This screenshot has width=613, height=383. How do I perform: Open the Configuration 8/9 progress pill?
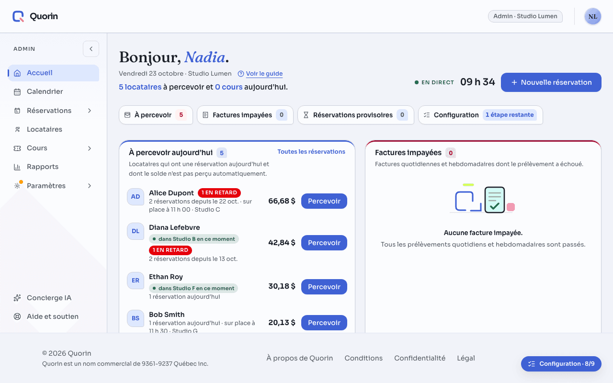coord(561,364)
